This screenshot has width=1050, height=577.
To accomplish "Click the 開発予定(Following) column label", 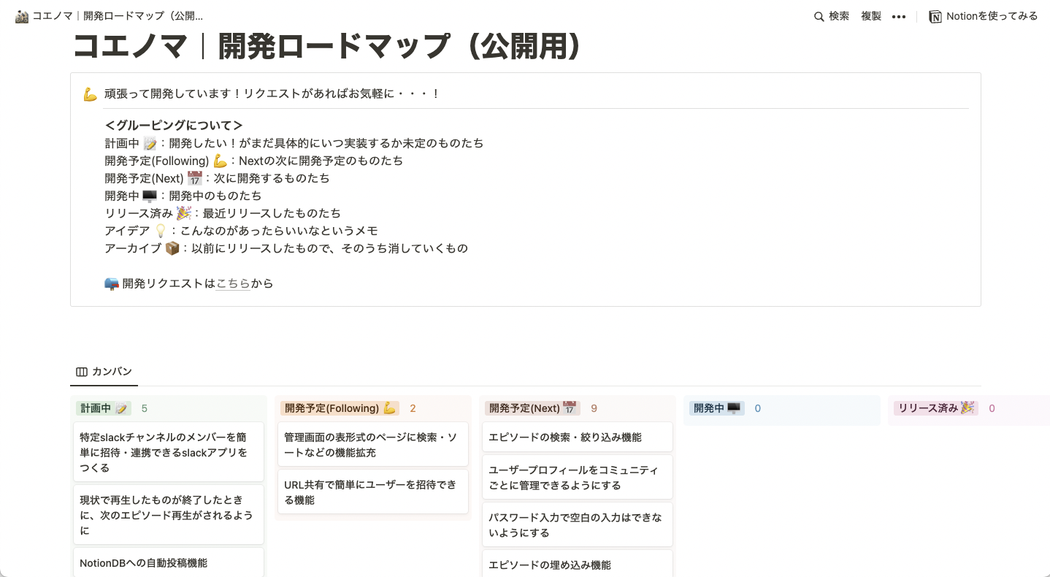I will [340, 408].
